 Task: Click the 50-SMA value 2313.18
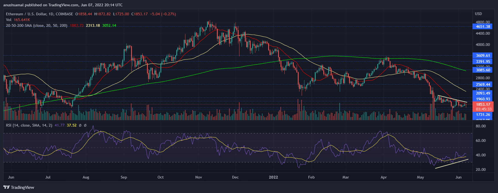pos(93,25)
